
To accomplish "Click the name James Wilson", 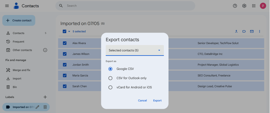I will (81, 54).
